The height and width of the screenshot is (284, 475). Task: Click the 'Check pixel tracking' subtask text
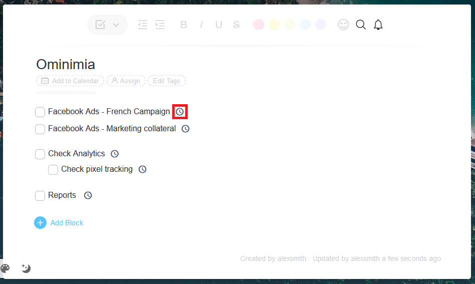pyautogui.click(x=97, y=169)
